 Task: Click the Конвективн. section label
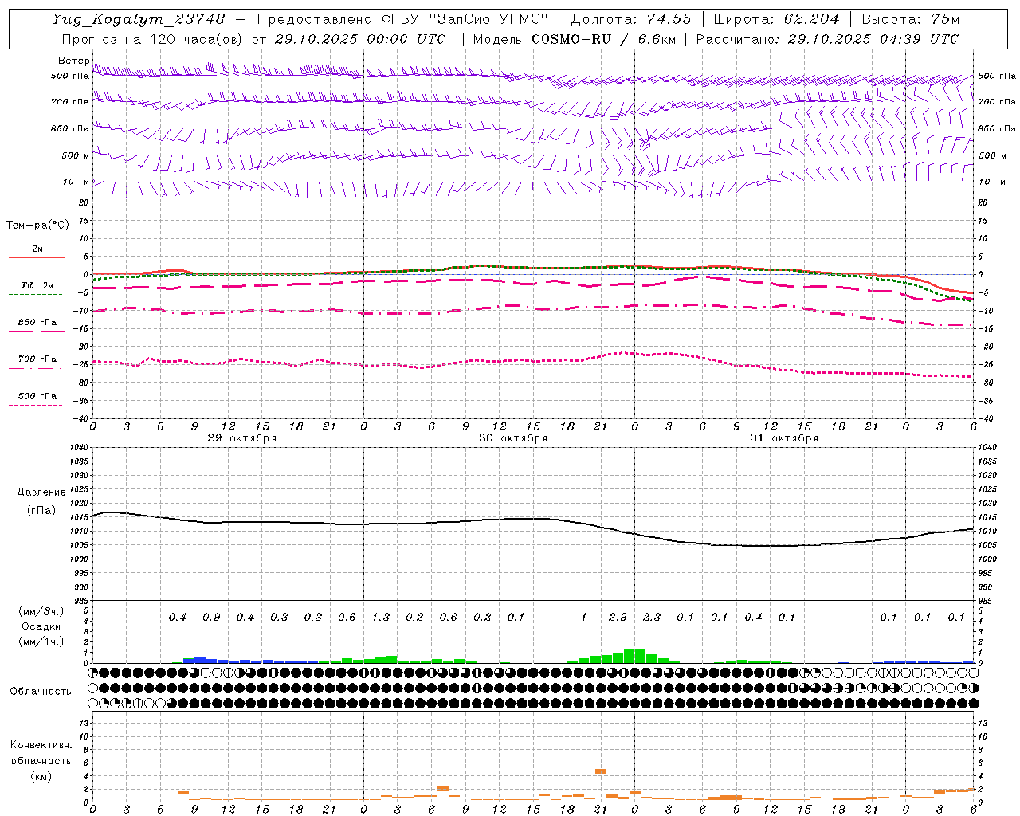point(41,745)
